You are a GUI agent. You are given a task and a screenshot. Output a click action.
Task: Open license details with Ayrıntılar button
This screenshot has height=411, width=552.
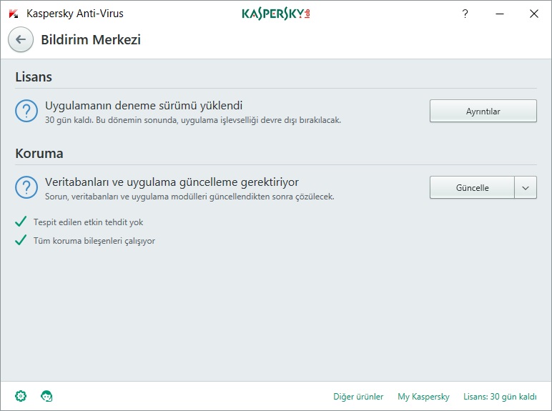[x=483, y=111]
